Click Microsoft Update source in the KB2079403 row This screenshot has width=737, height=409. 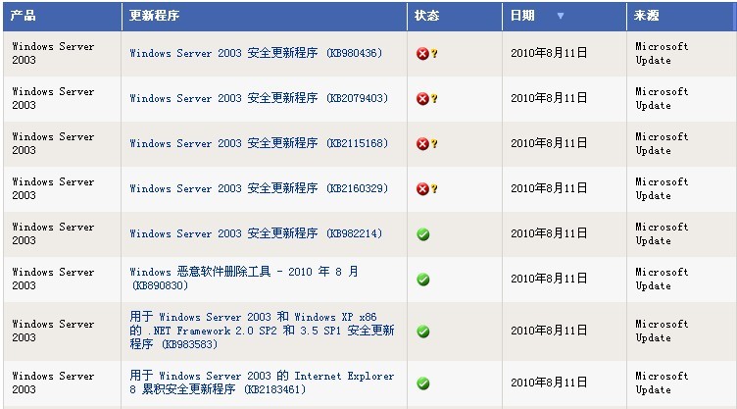pyautogui.click(x=662, y=98)
